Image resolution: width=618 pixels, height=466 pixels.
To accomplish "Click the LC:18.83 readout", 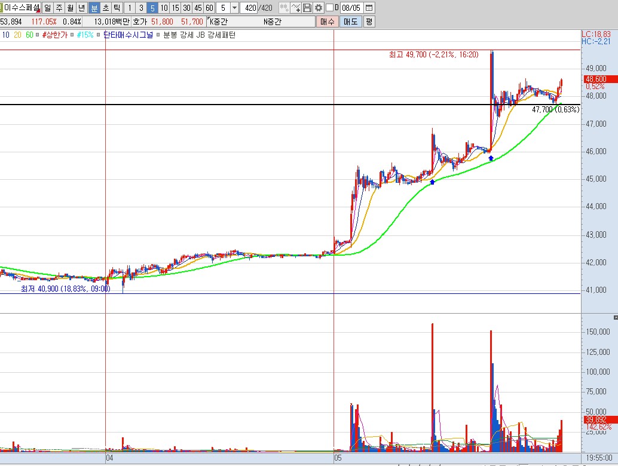I will (596, 34).
